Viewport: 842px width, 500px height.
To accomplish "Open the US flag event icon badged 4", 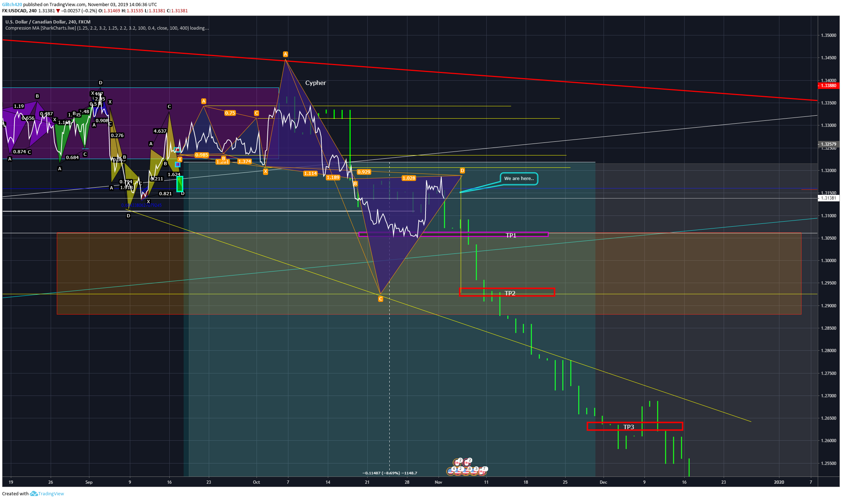I will (x=450, y=471).
